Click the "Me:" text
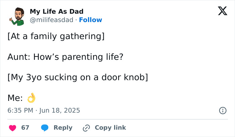This screenshot has height=137, width=235. pos(15,98)
